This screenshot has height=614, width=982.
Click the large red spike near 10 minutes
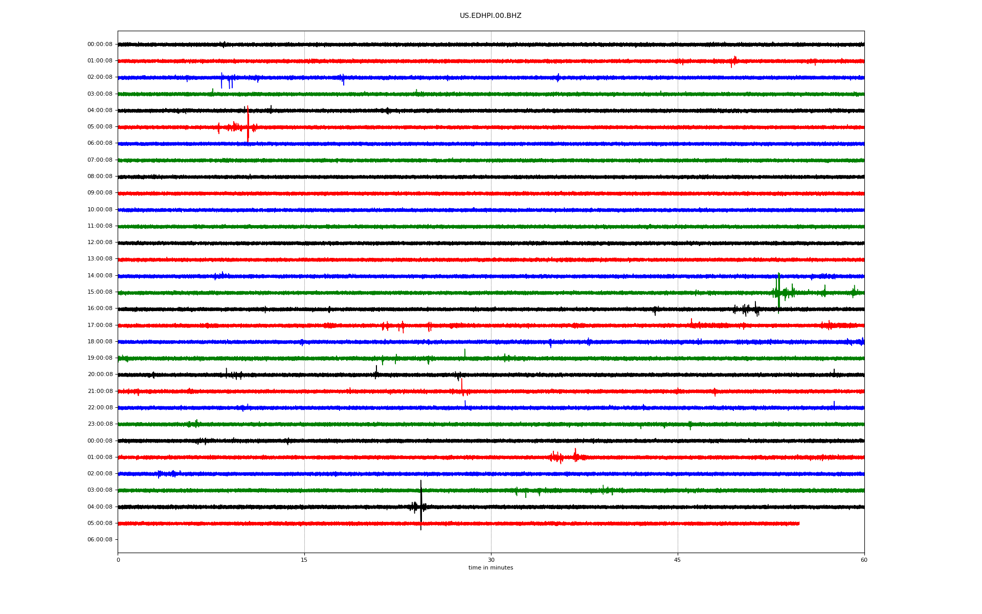(248, 123)
